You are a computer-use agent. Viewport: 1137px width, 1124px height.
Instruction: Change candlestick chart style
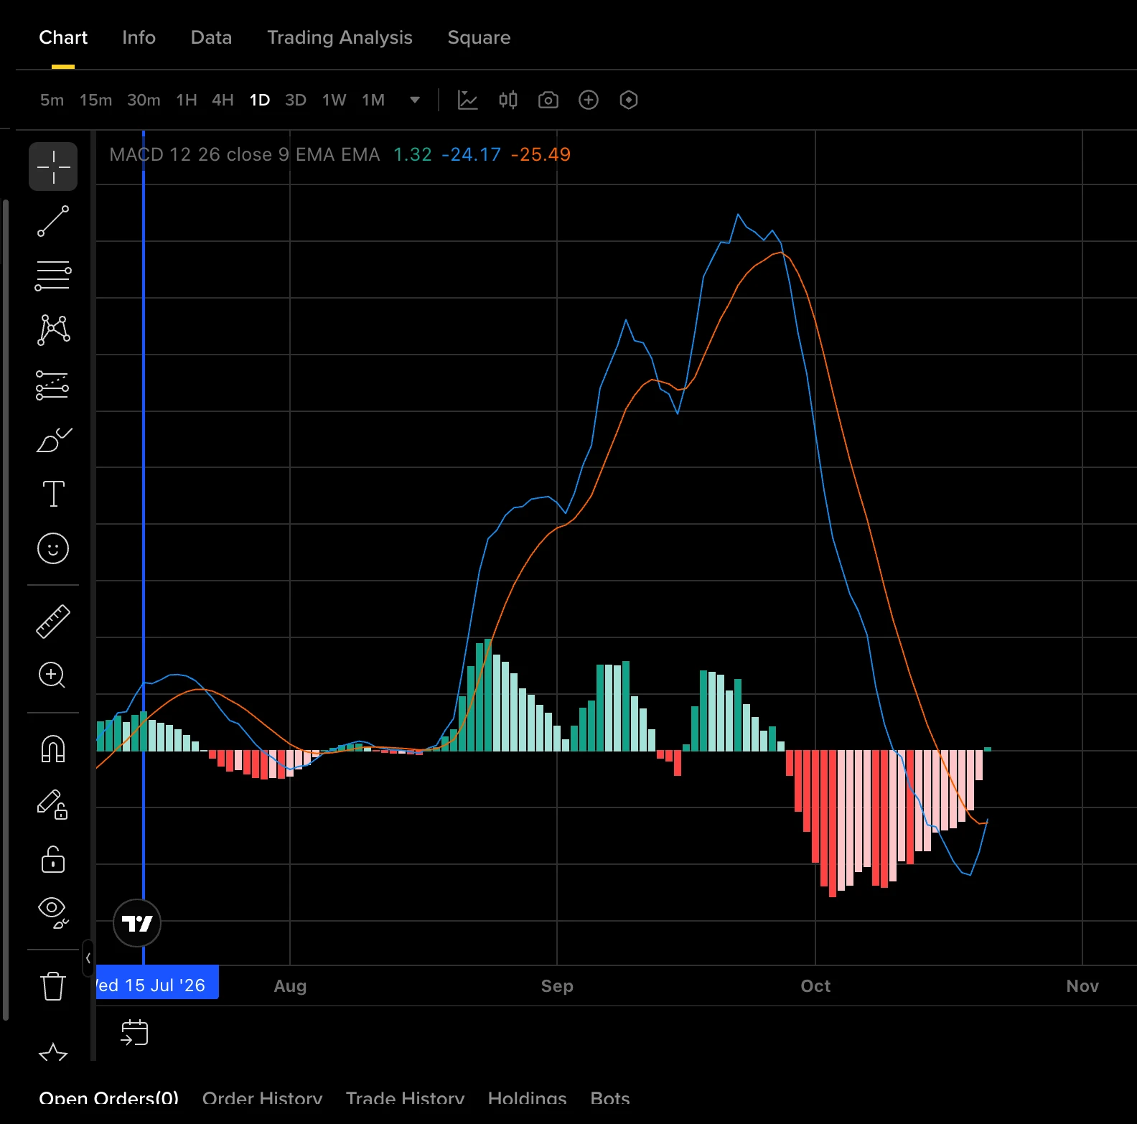508,100
